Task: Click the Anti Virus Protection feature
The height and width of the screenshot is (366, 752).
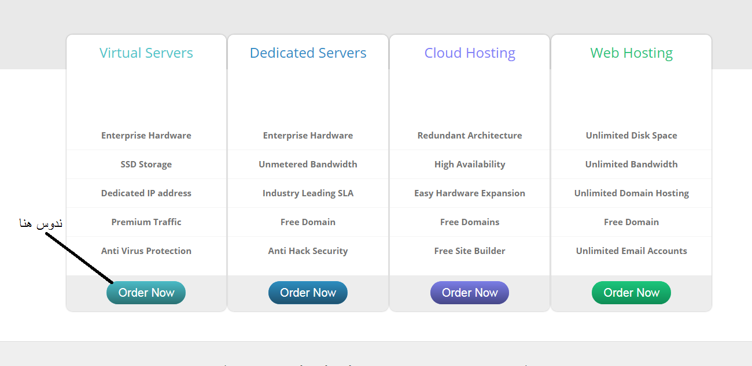Action: (146, 251)
